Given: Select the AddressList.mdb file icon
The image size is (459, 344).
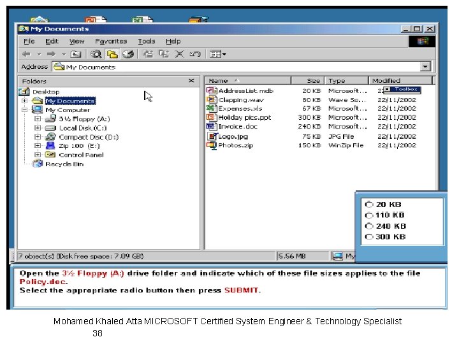Looking at the screenshot, I should click(212, 90).
